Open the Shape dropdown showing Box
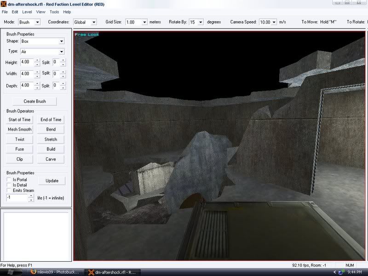 42,41
